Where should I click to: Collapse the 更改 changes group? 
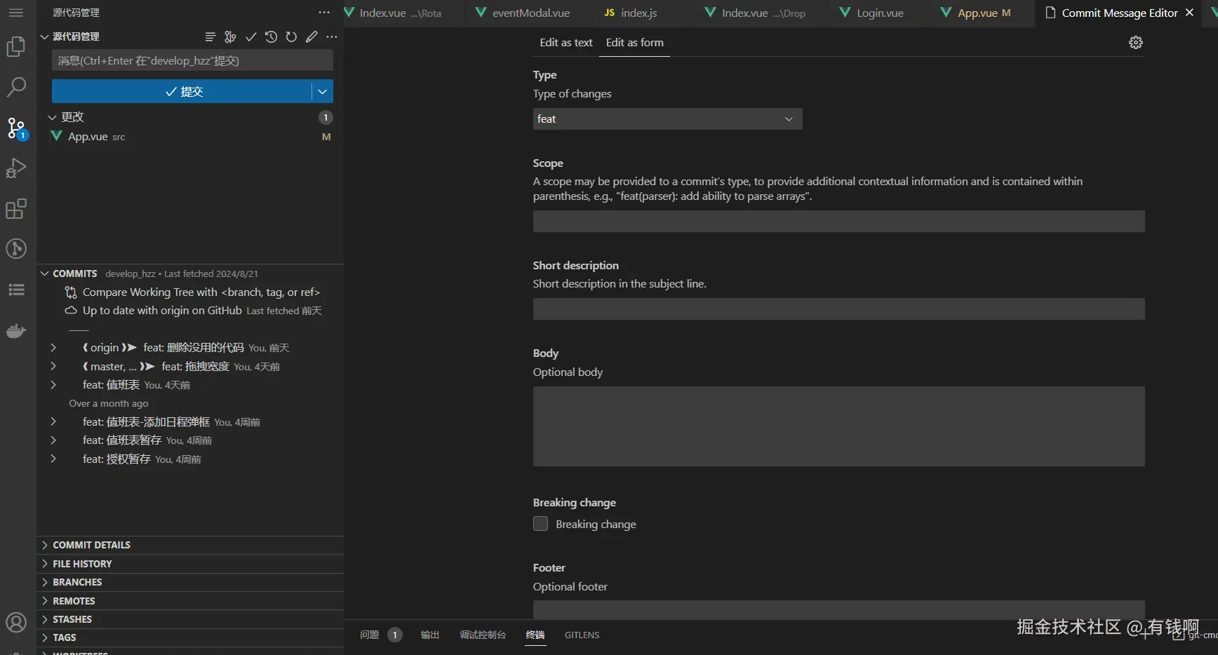tap(52, 117)
